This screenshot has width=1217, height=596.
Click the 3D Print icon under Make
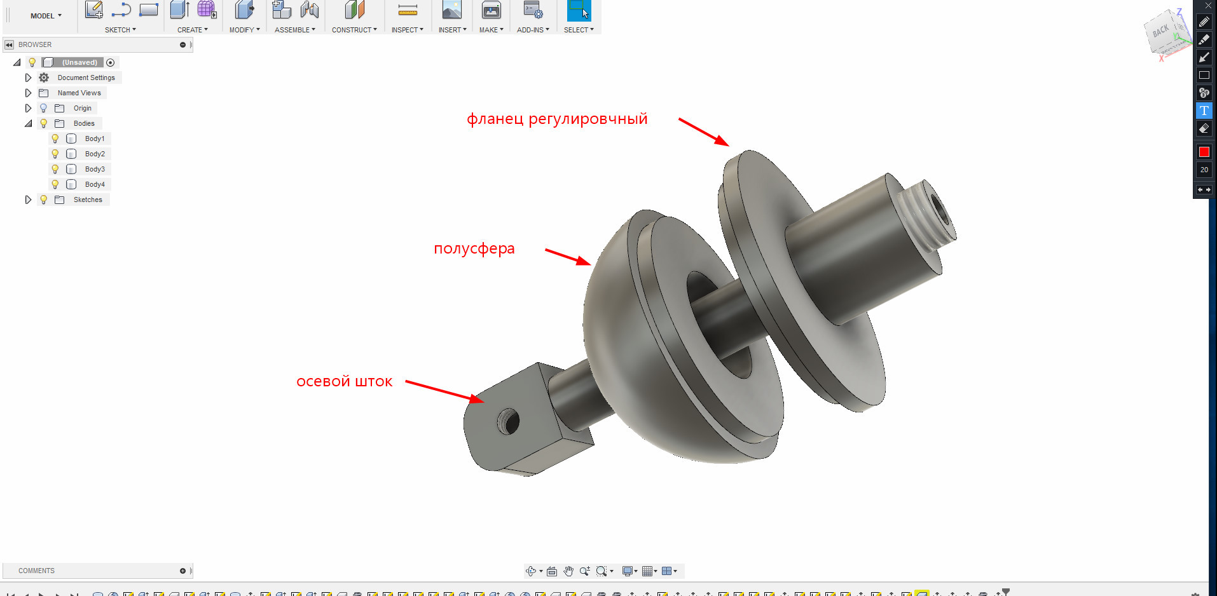(491, 10)
